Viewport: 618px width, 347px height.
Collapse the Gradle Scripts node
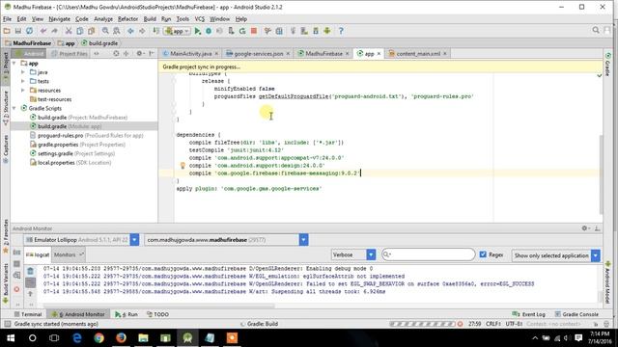pos(14,108)
